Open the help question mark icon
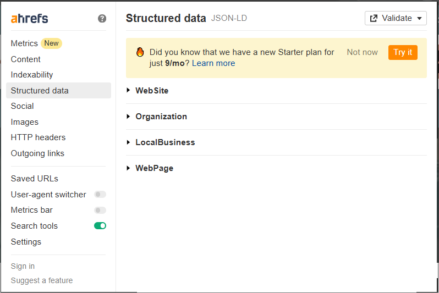This screenshot has width=439, height=293. click(x=102, y=19)
